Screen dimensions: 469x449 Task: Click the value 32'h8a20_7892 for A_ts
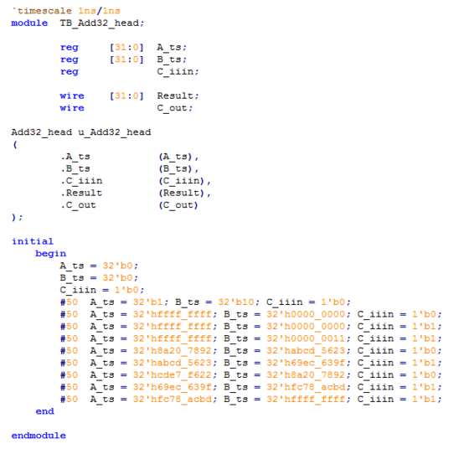172,351
